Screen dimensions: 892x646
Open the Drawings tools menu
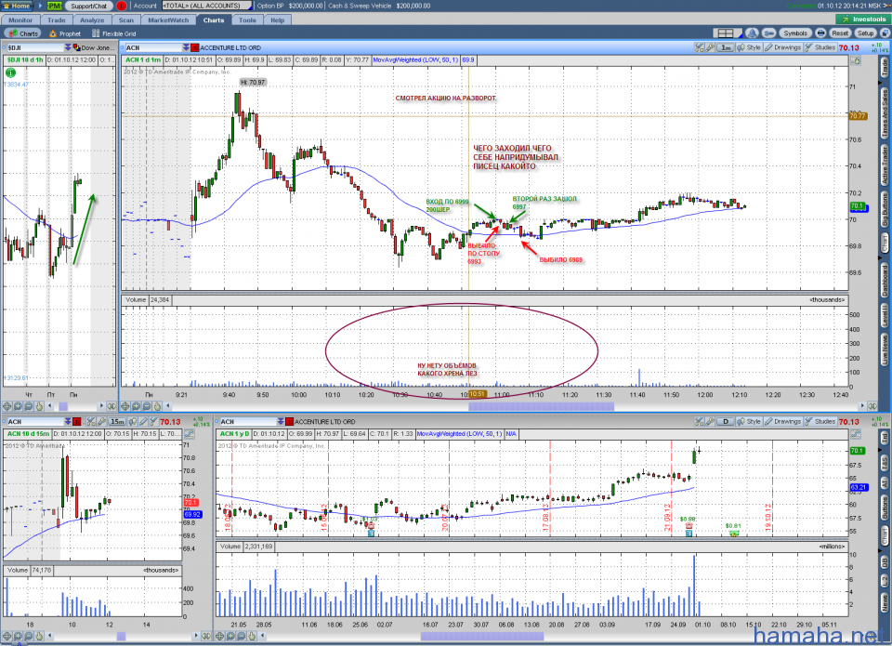pyautogui.click(x=782, y=47)
